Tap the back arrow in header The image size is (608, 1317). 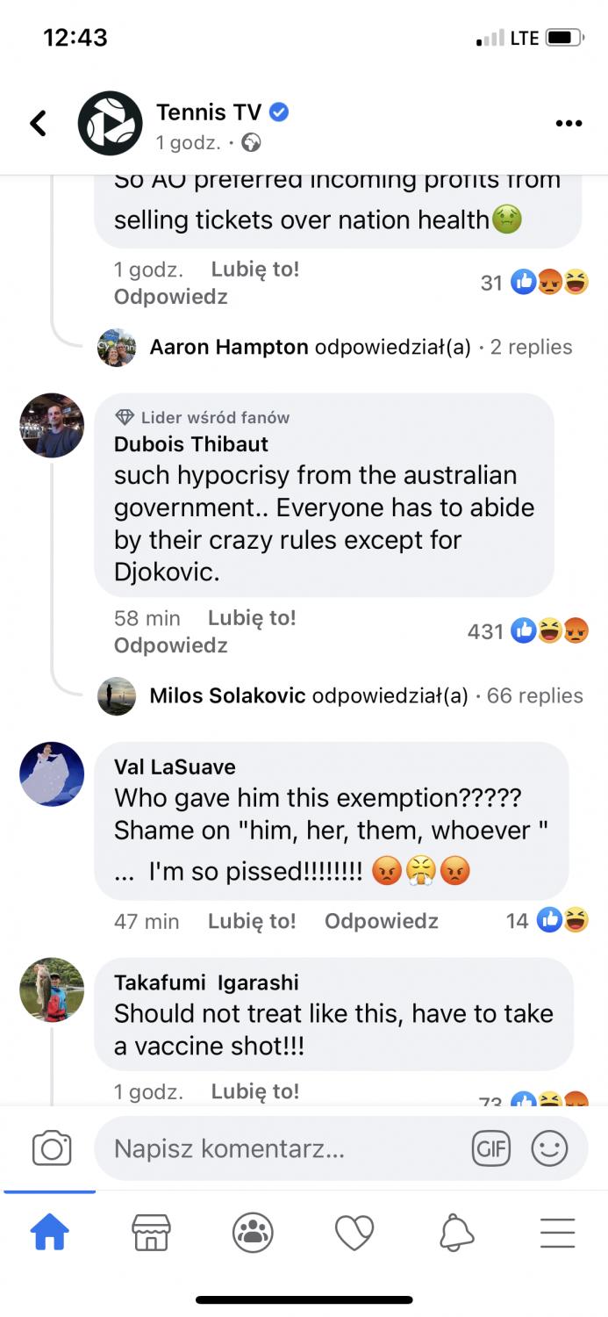[39, 123]
